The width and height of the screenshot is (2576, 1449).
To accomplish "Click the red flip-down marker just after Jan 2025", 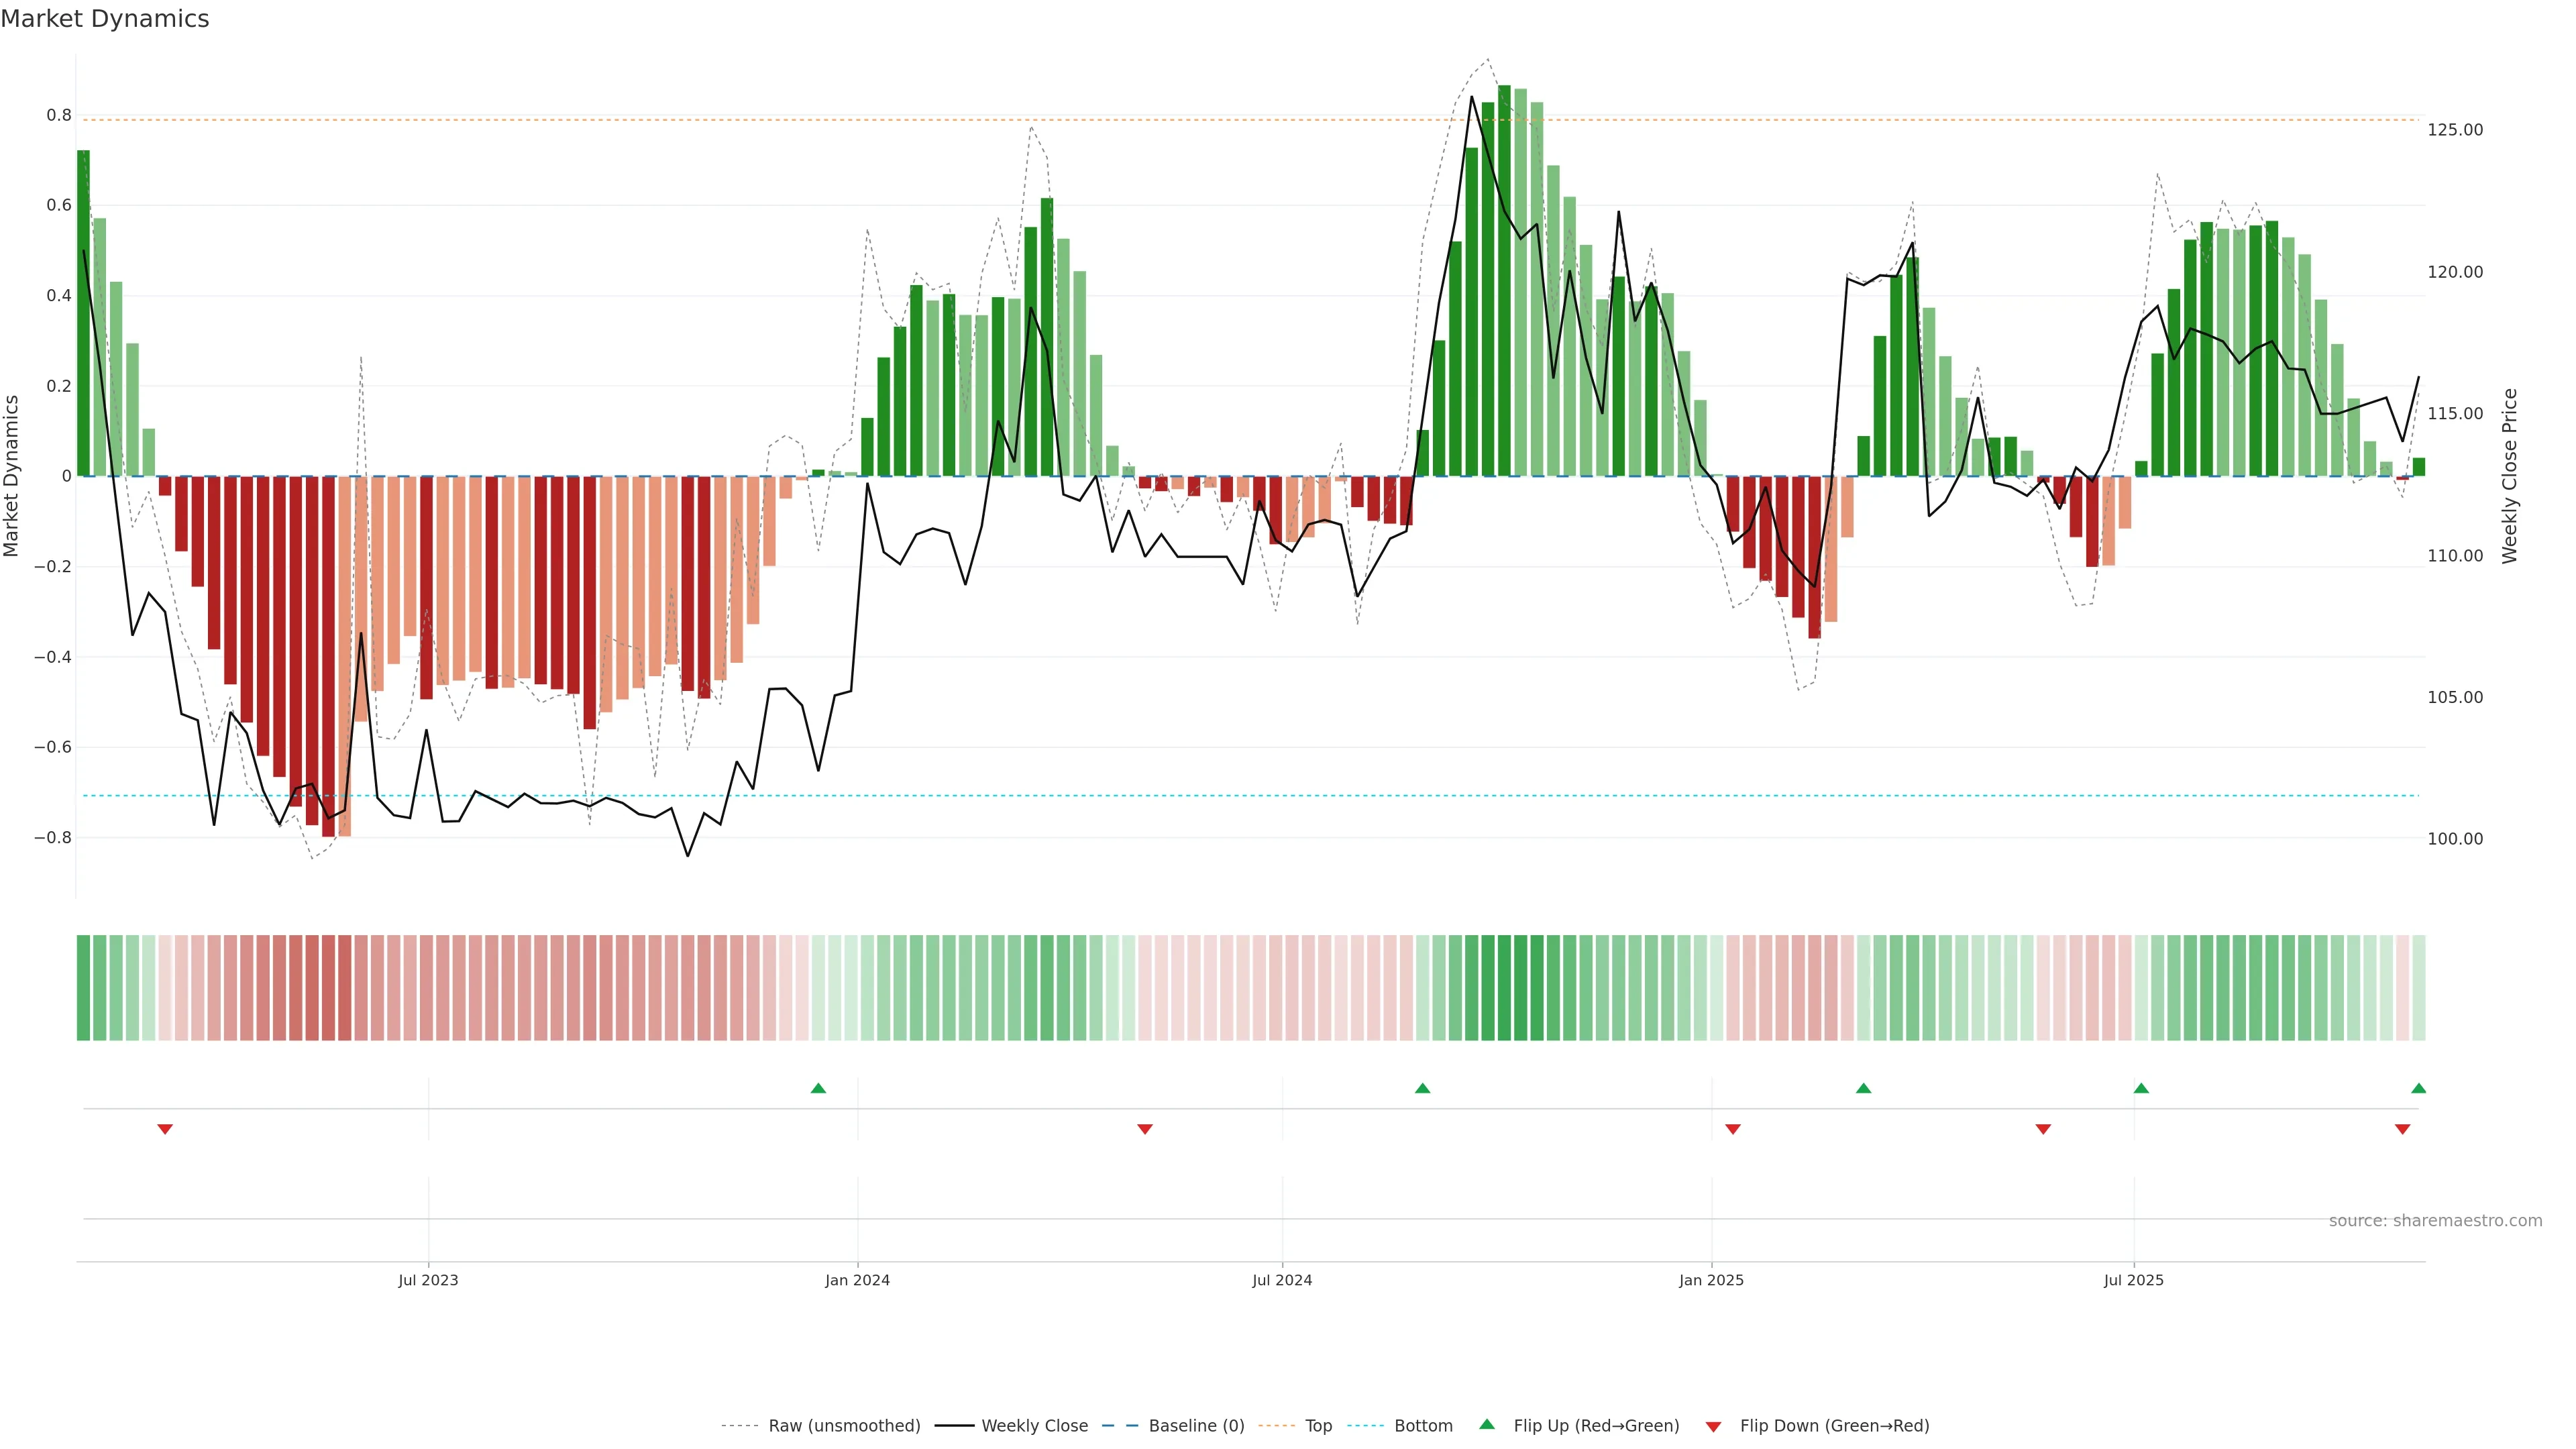I will click(x=1733, y=1129).
